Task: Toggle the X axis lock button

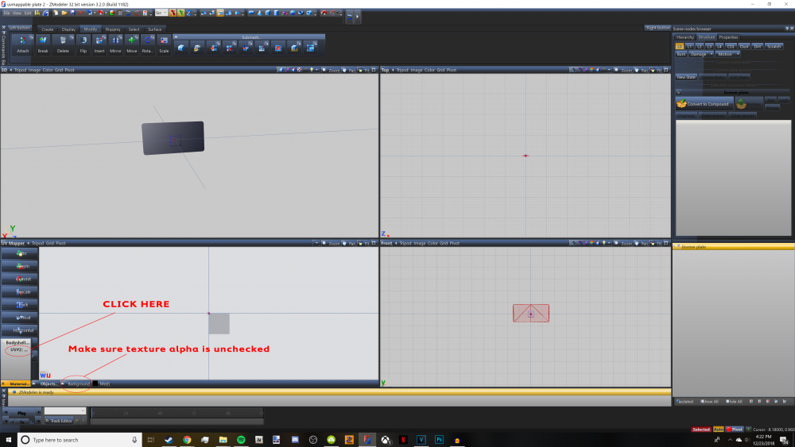Action: click(173, 13)
